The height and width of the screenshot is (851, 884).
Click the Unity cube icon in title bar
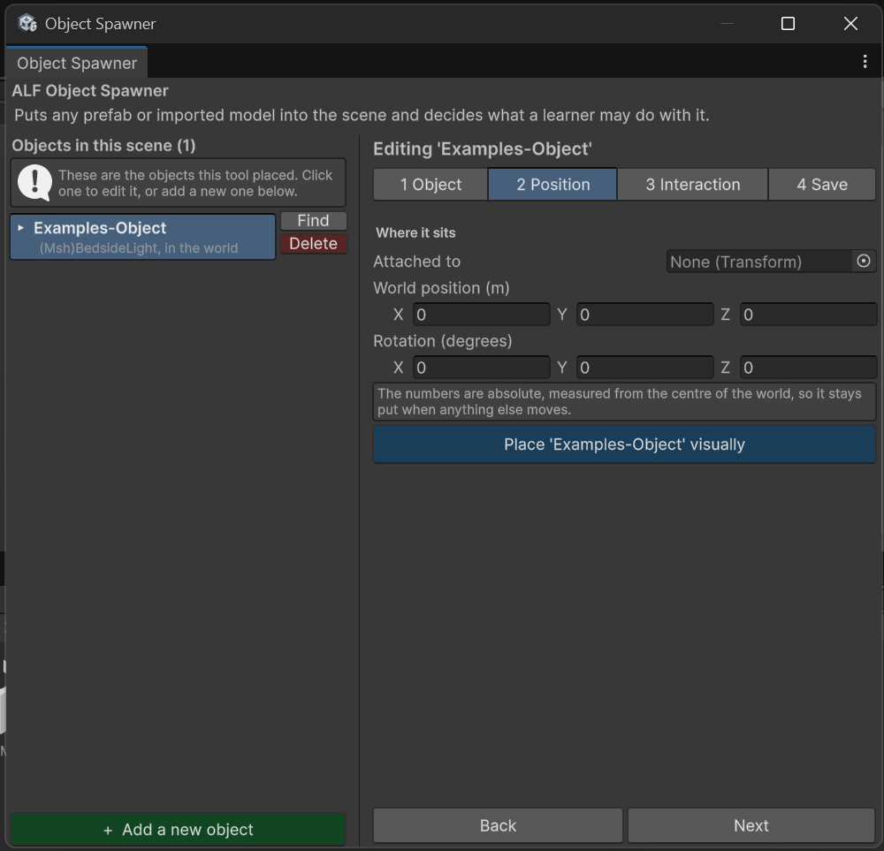pos(27,24)
